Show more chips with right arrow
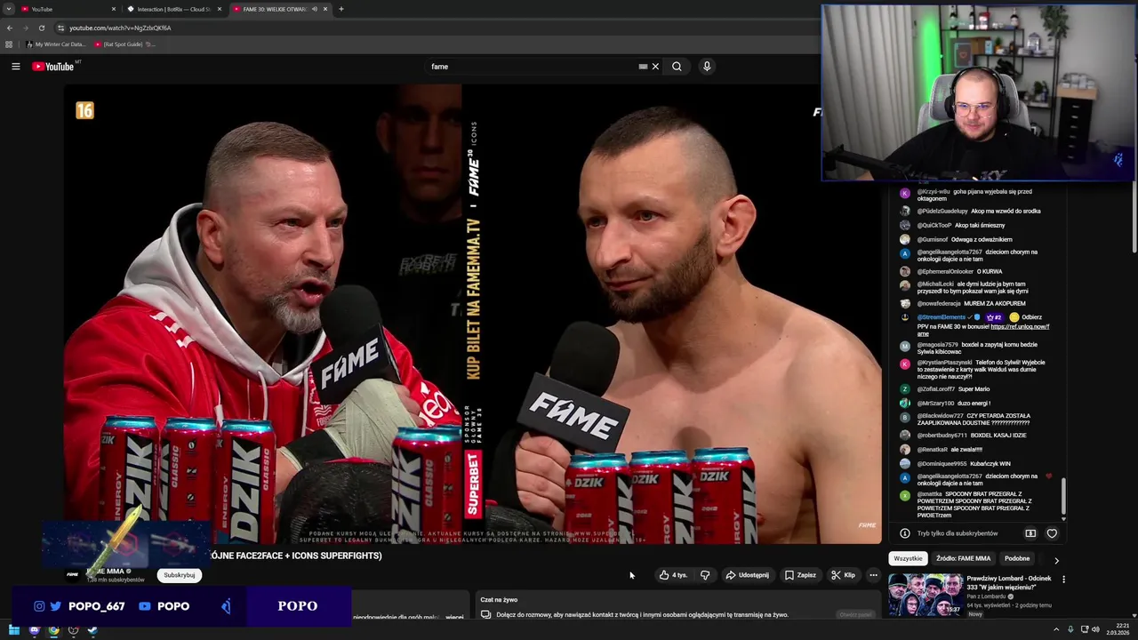 point(1056,560)
